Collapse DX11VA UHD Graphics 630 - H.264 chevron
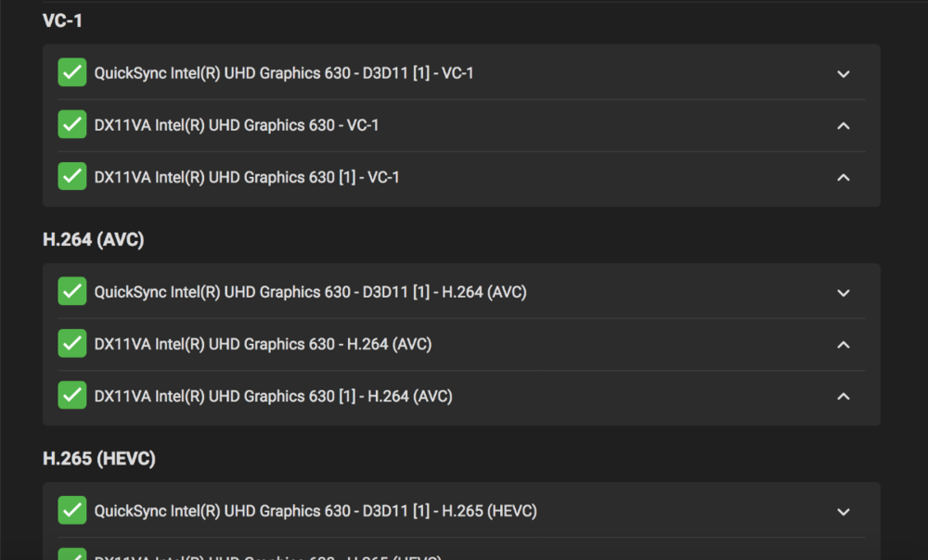The height and width of the screenshot is (560, 928). point(843,344)
